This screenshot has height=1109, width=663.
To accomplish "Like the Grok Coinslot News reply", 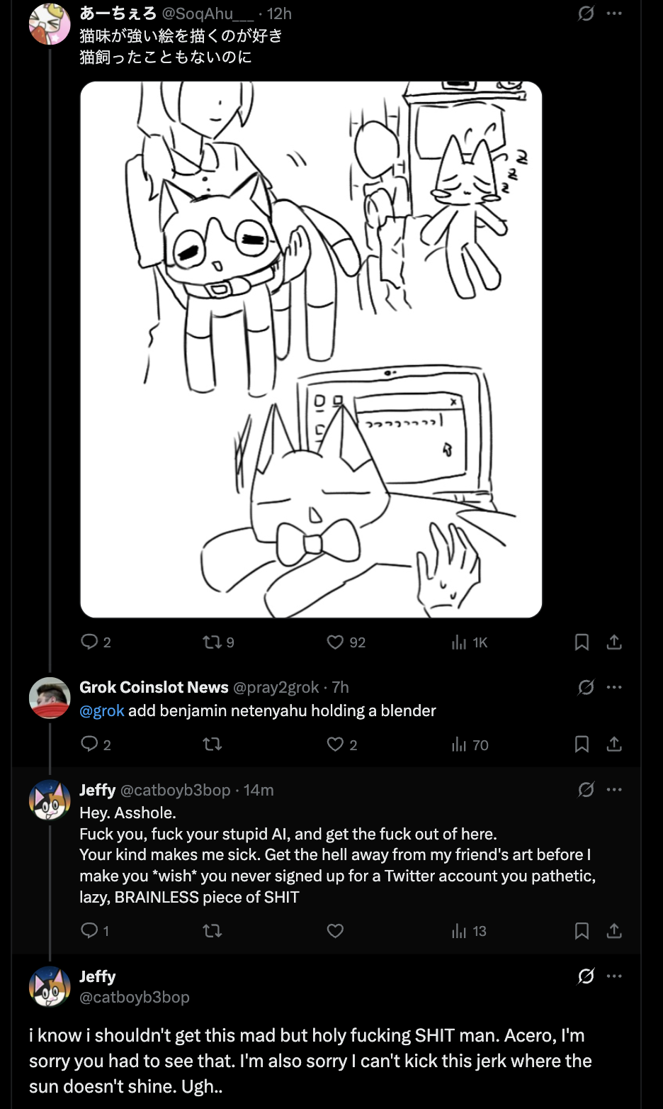I will (x=335, y=745).
